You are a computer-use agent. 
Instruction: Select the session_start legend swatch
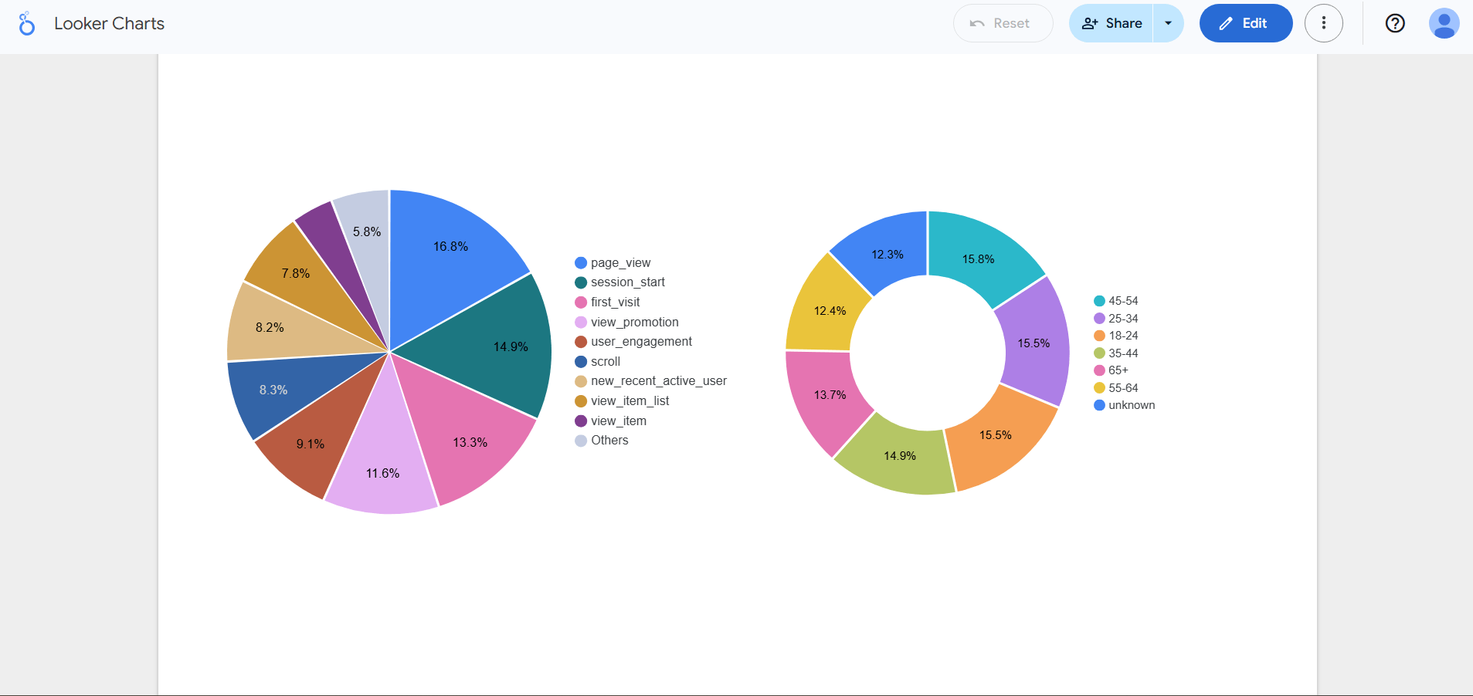tap(581, 282)
